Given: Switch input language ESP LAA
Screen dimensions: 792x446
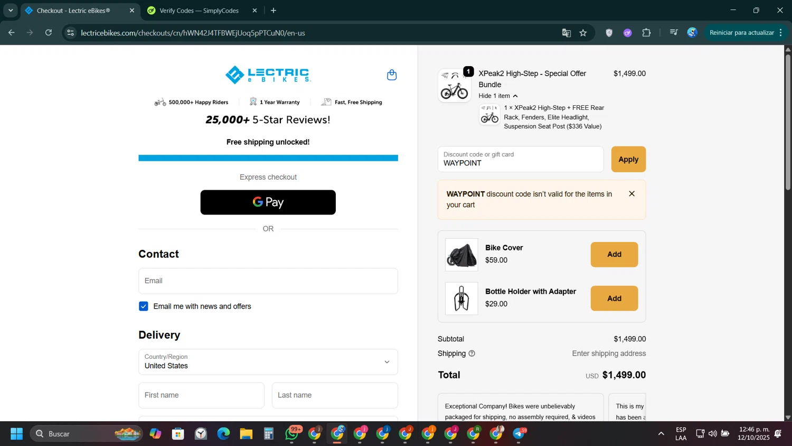Looking at the screenshot, I should tap(681, 434).
